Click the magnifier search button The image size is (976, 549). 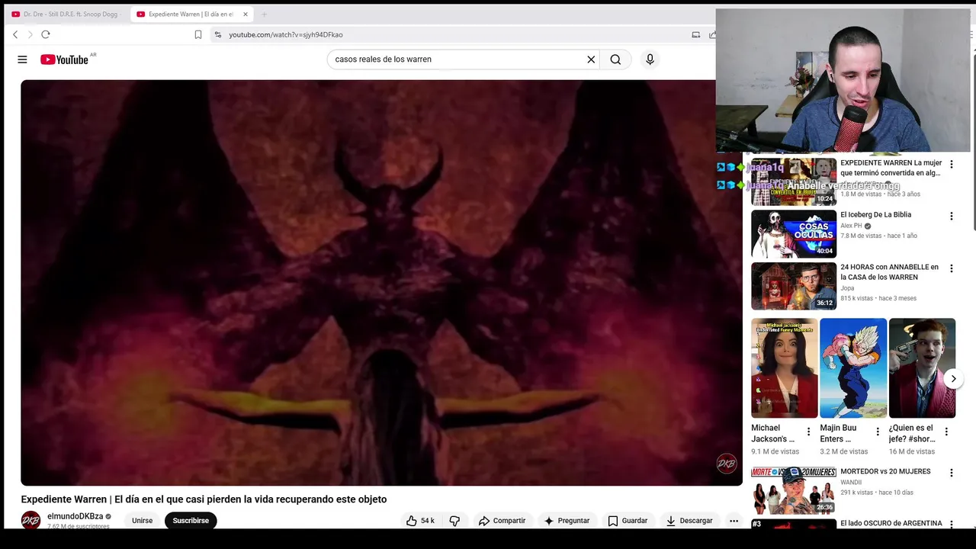(615, 59)
